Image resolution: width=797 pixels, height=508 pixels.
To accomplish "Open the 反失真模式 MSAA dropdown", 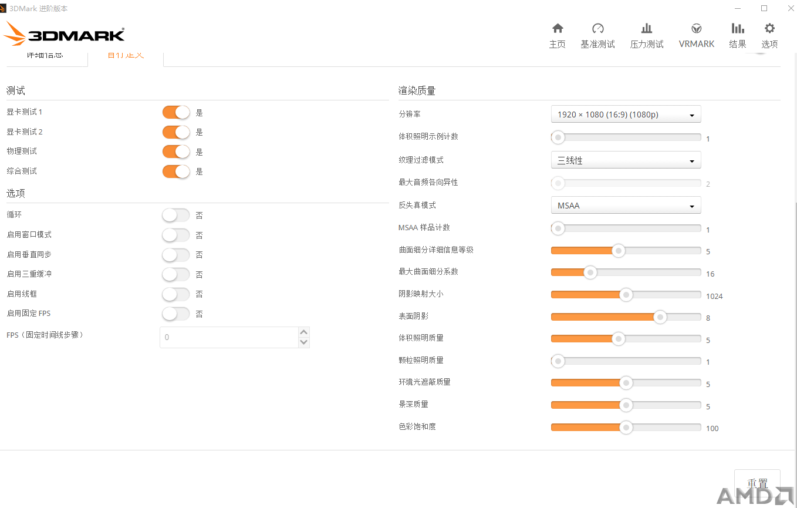I will (x=626, y=205).
